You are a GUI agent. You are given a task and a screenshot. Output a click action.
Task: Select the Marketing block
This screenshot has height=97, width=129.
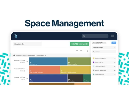[x=75, y=78]
